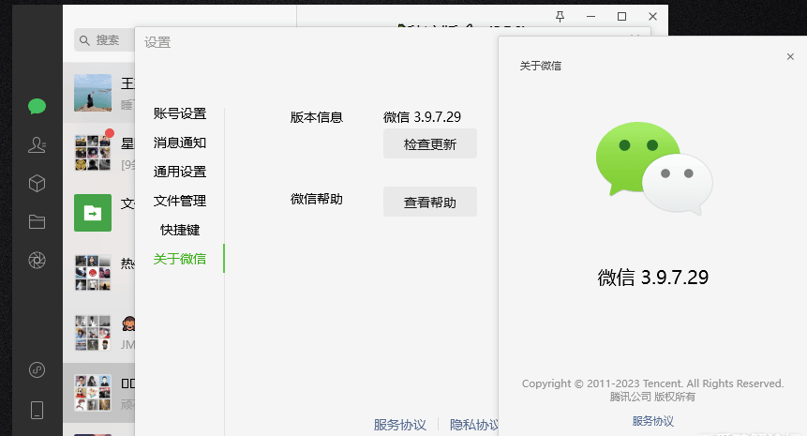Open the JM group chat avatar
807x436 pixels.
(x=93, y=333)
